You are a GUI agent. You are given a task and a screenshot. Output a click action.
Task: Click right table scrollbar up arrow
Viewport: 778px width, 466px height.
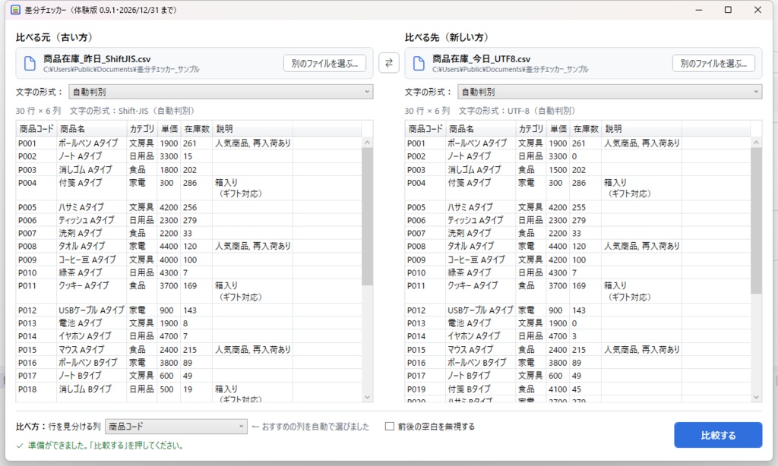(x=756, y=142)
